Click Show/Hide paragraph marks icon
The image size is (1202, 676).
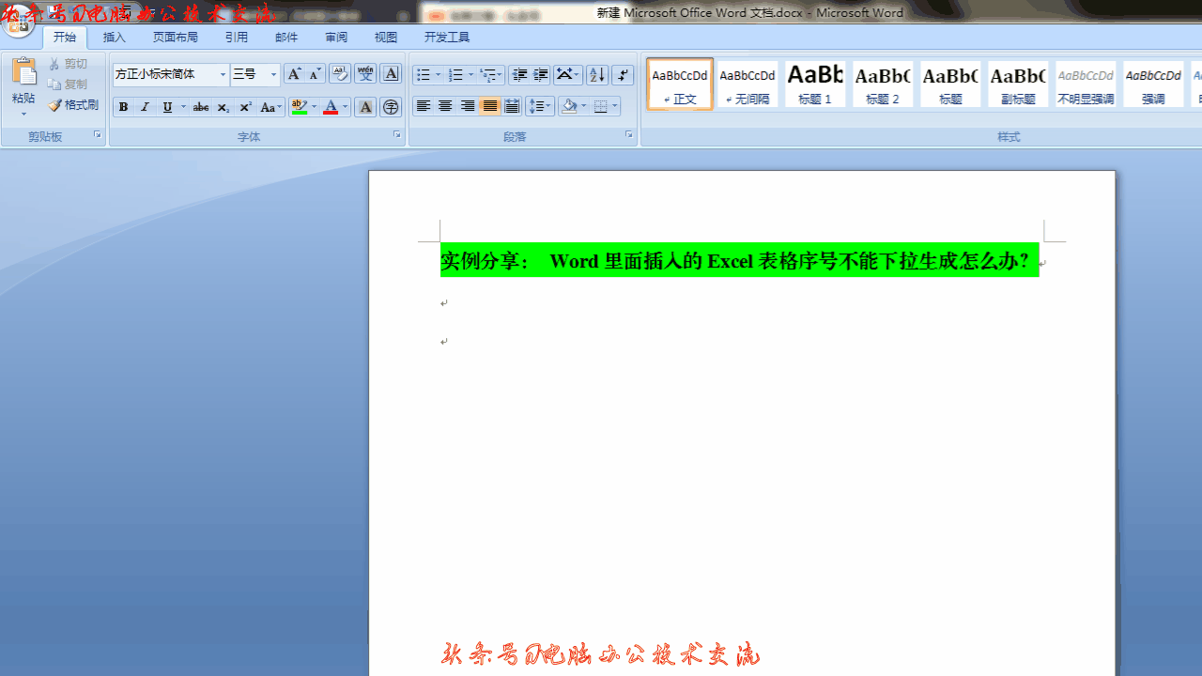point(623,75)
